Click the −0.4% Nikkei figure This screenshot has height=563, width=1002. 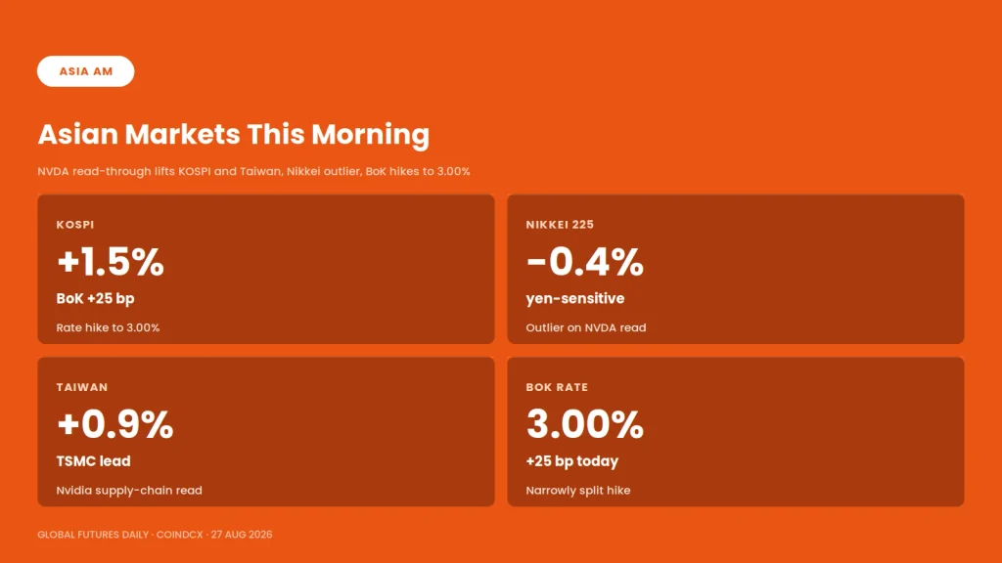(x=585, y=262)
